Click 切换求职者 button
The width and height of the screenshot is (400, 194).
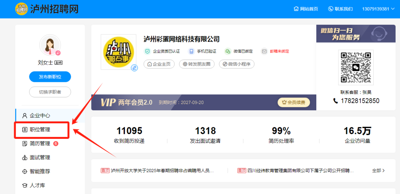(x=50, y=92)
